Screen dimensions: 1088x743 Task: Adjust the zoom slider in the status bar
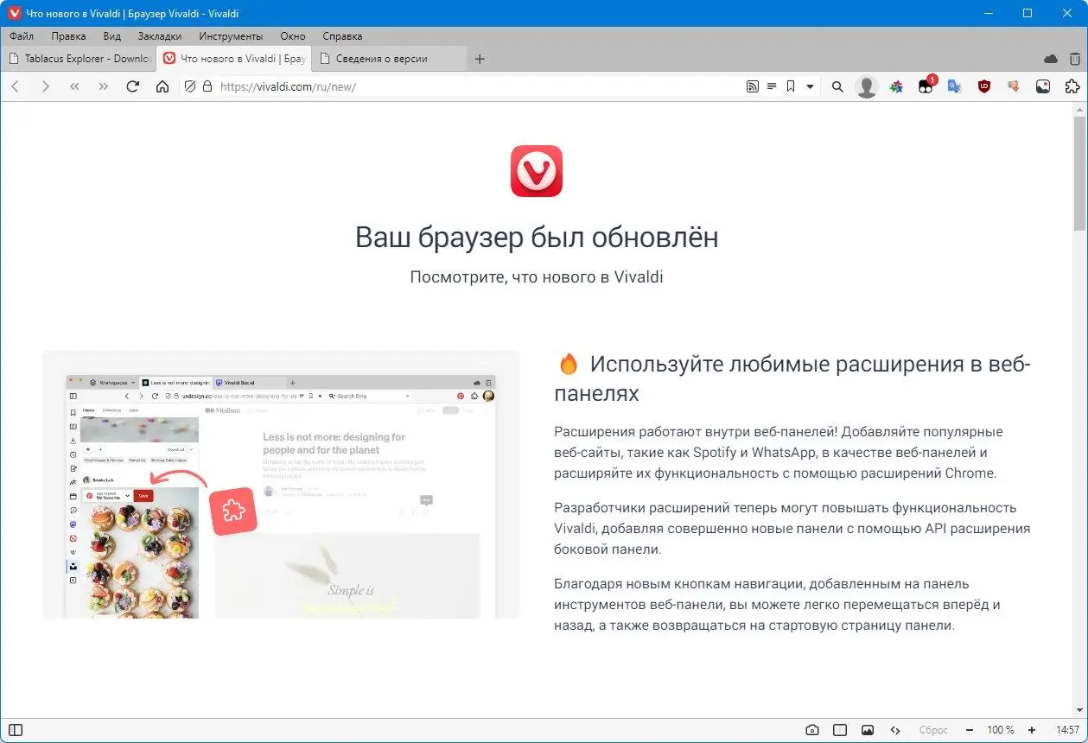click(1000, 729)
